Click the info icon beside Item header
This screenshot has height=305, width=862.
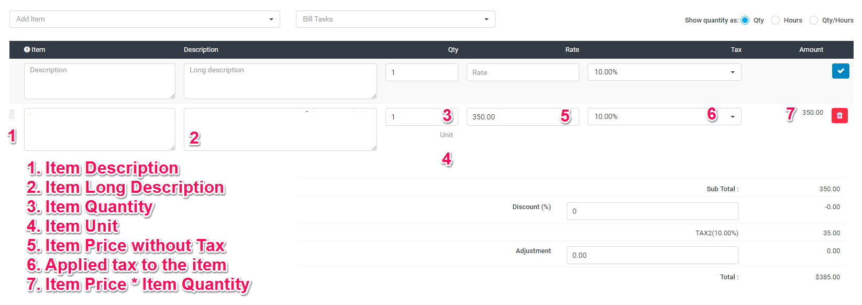coord(27,50)
